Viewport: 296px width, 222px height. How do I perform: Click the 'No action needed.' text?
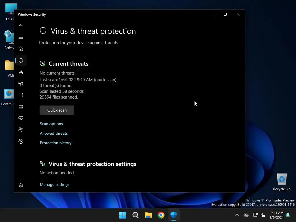(x=57, y=173)
